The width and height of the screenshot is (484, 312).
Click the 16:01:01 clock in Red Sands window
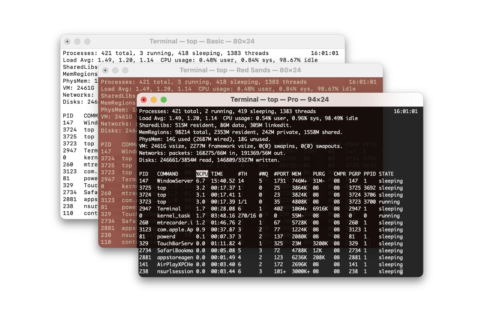363,82
